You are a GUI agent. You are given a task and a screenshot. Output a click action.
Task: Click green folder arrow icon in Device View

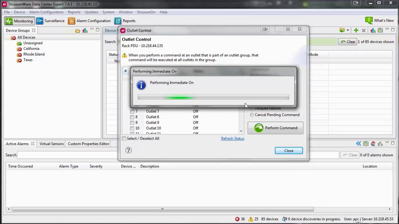tap(342, 30)
